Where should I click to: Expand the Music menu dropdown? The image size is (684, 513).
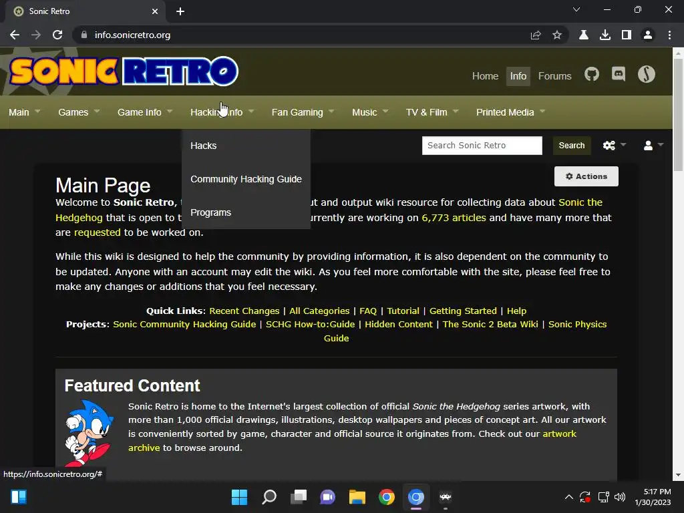click(370, 112)
